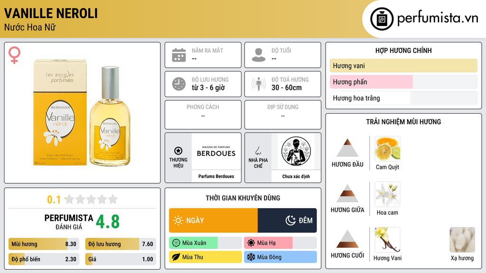Click the moon icon in Đêm bar
486x273 pixels.
click(290, 220)
